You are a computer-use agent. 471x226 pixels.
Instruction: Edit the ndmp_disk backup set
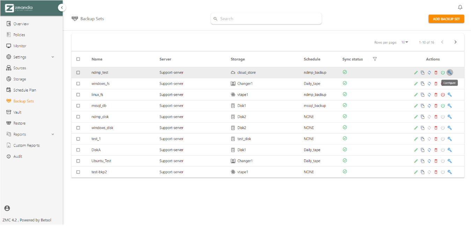coord(416,117)
